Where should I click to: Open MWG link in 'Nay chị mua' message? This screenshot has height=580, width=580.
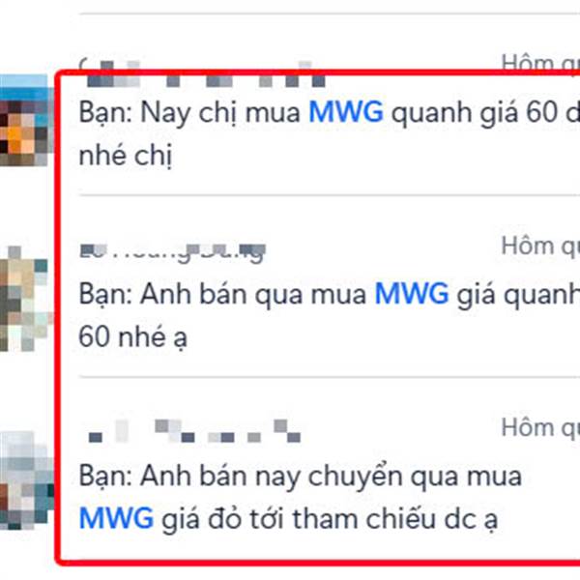[346, 112]
